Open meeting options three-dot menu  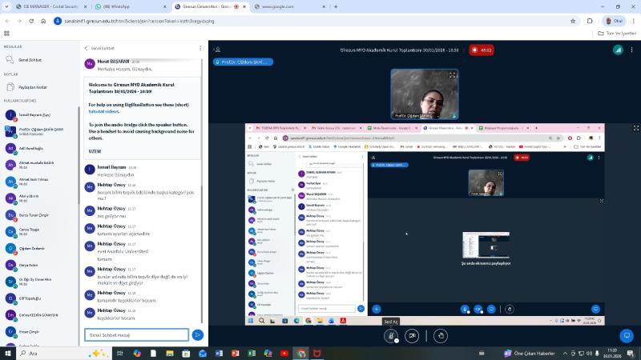[633, 50]
